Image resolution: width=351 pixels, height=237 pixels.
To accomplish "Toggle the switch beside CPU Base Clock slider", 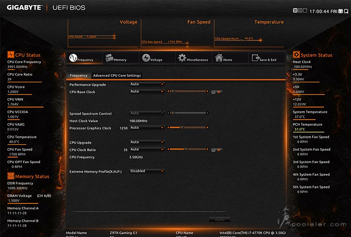I will click(217, 92).
